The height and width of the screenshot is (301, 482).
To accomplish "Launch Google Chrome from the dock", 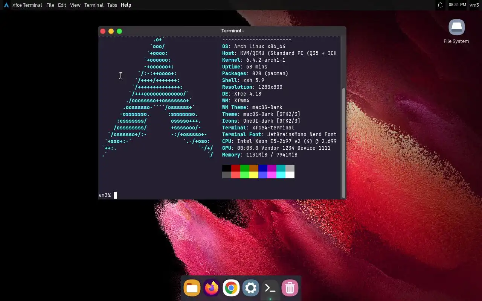I will tap(231, 288).
